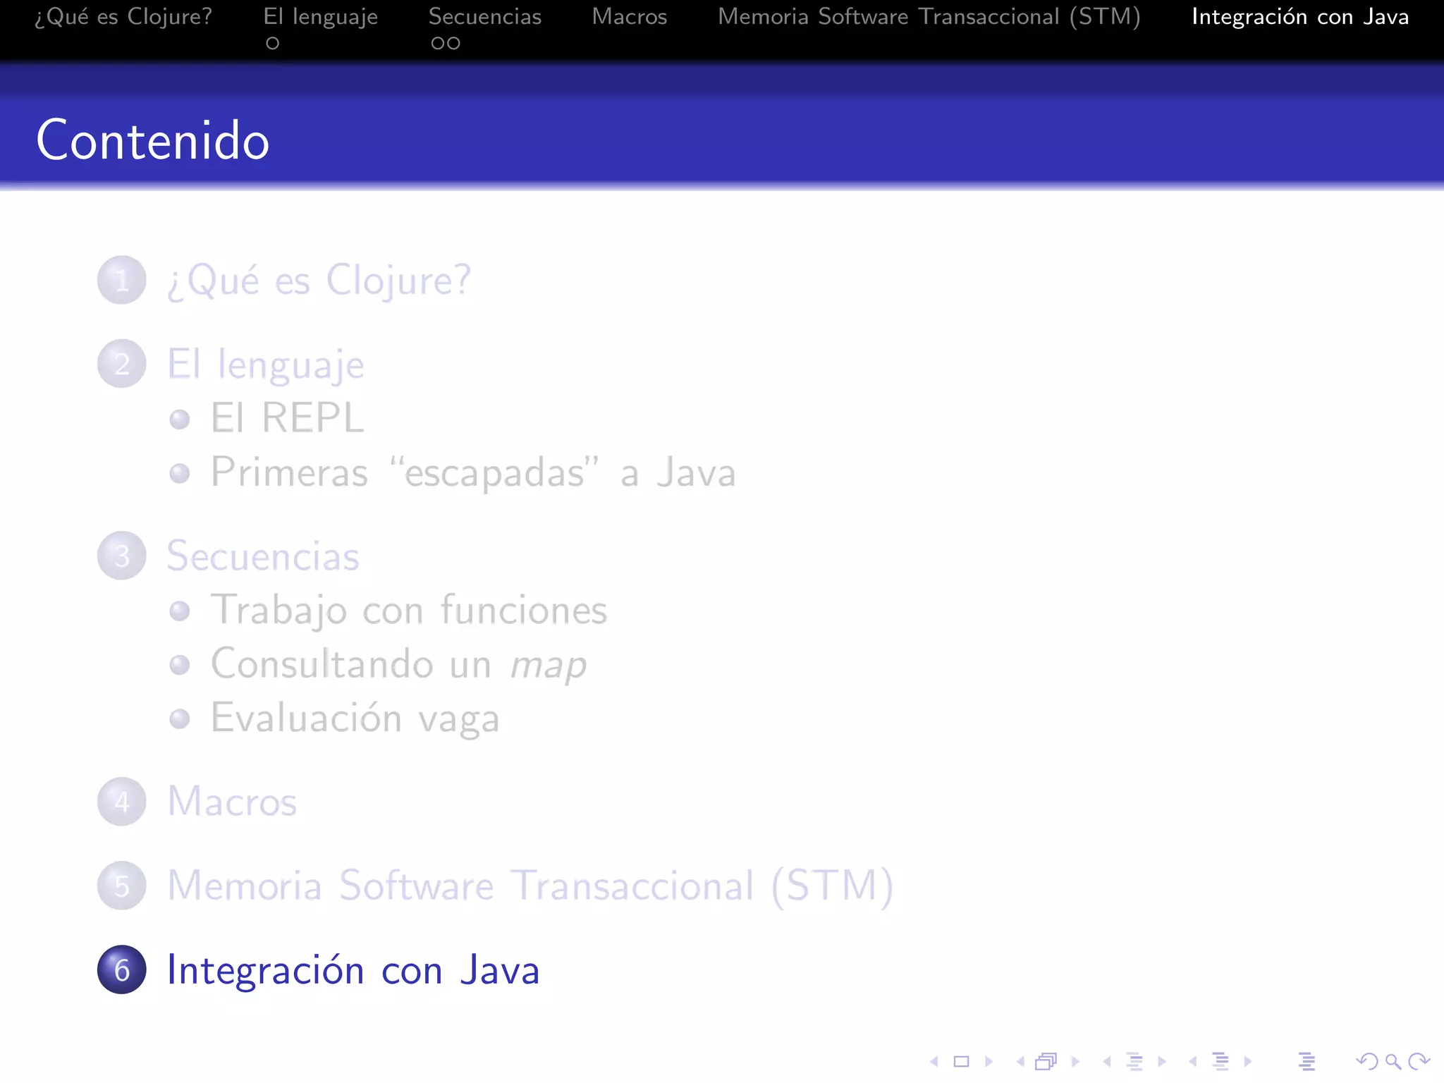Image resolution: width=1444 pixels, height=1083 pixels.
Task: Click numbered ball 6 in outline
Action: pyautogui.click(x=122, y=969)
